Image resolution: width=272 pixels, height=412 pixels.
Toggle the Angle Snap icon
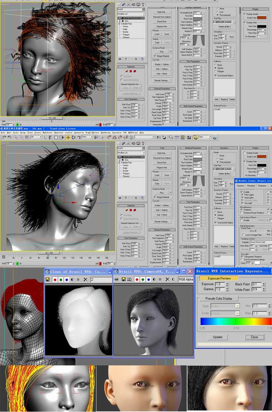[114, 137]
